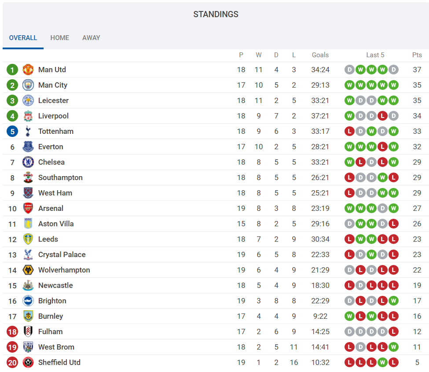This screenshot has height=372, width=429.
Task: Click the Fulham rank 18 relegation badge
Action: [x=12, y=332]
